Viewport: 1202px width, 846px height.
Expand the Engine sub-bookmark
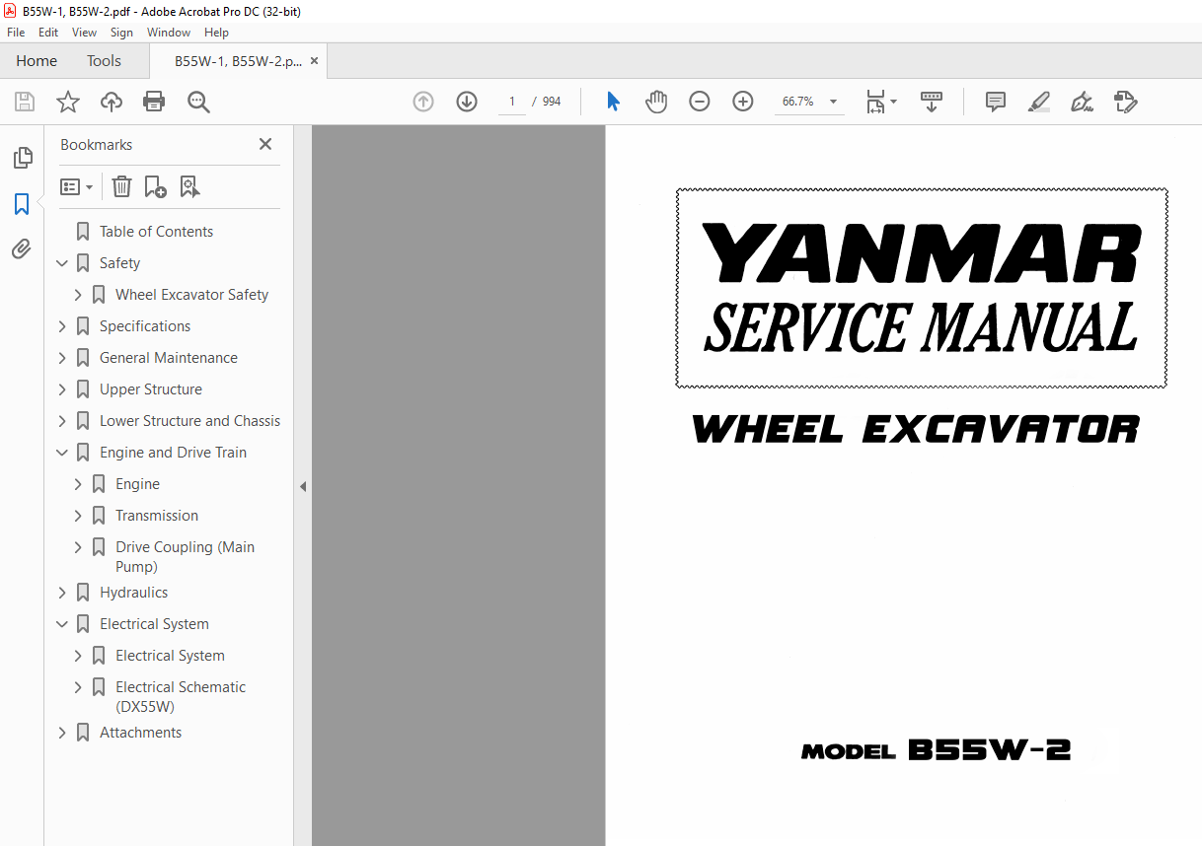point(78,484)
